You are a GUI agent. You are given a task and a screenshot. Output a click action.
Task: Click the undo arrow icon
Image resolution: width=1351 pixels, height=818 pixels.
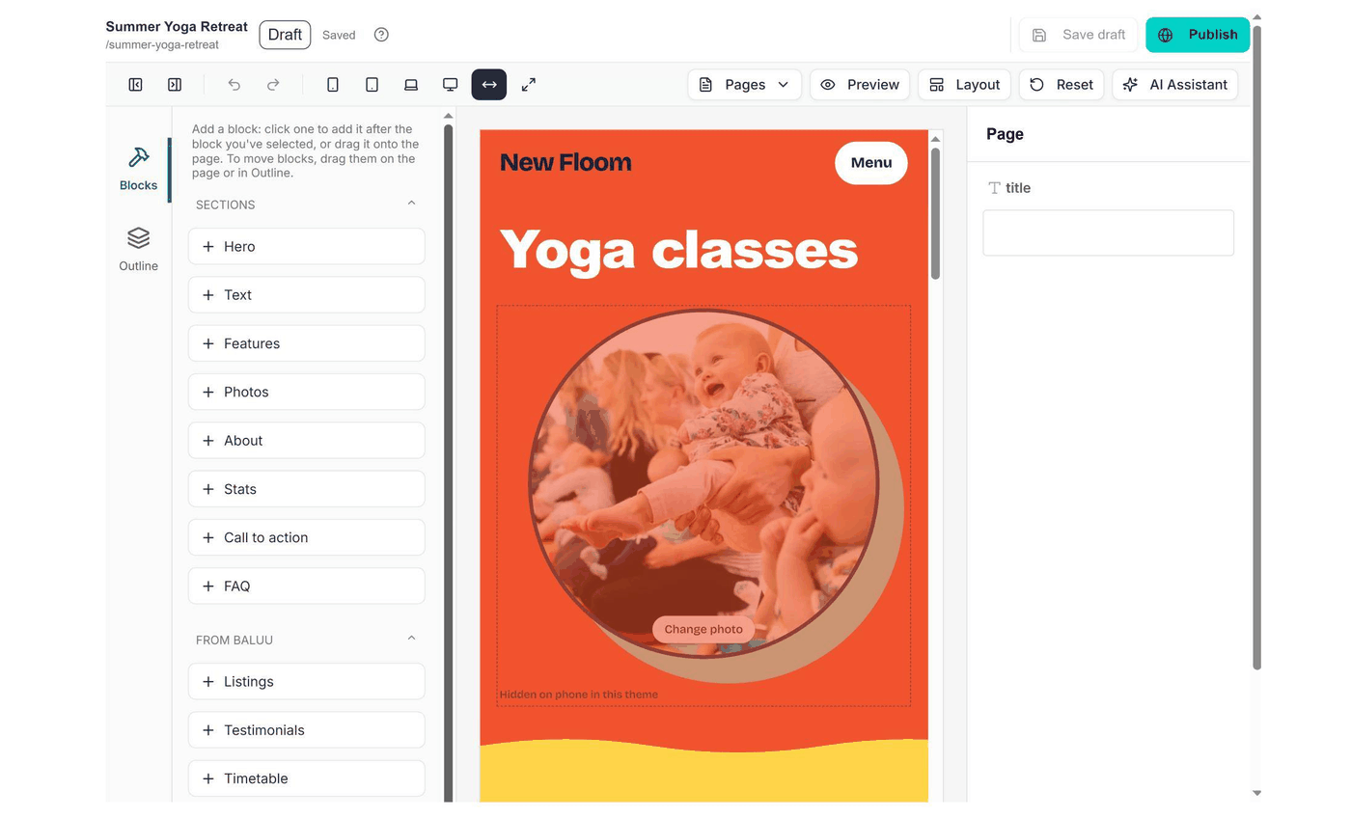point(234,85)
